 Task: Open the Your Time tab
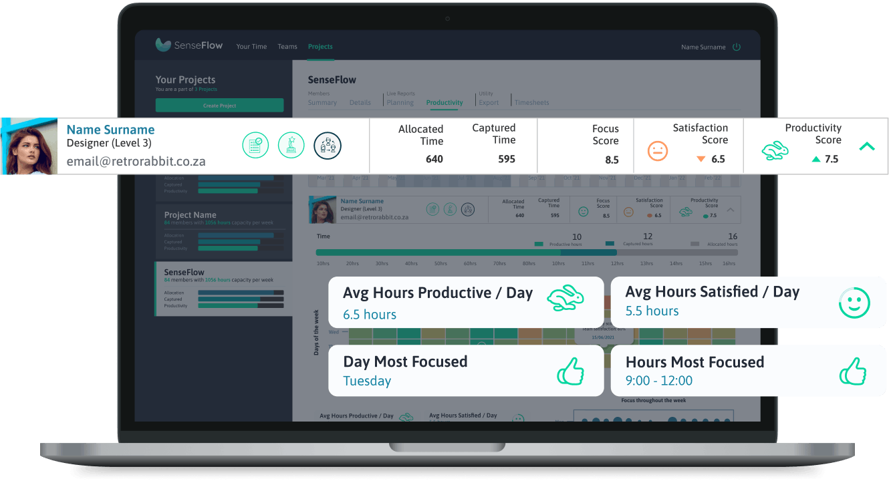251,47
